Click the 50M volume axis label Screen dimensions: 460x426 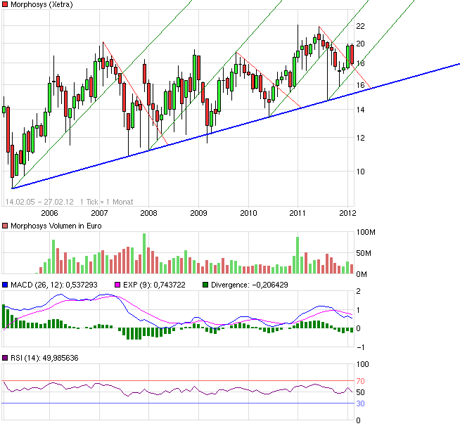pyautogui.click(x=364, y=253)
